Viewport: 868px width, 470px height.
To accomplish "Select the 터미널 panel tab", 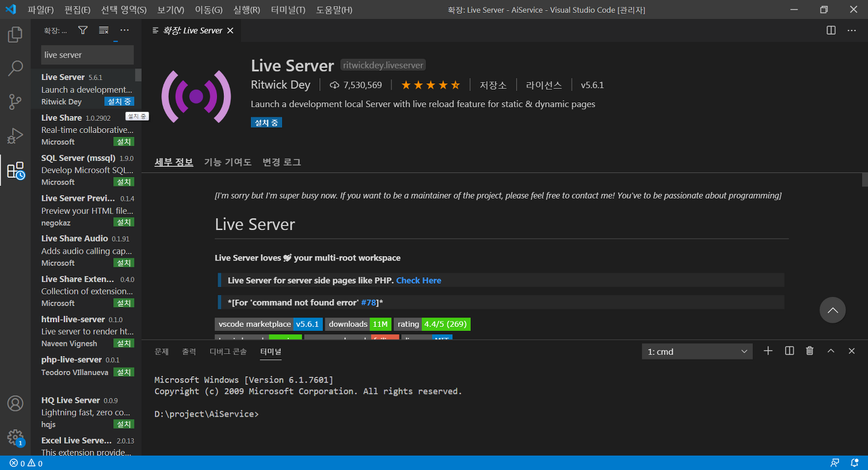I will pyautogui.click(x=271, y=351).
